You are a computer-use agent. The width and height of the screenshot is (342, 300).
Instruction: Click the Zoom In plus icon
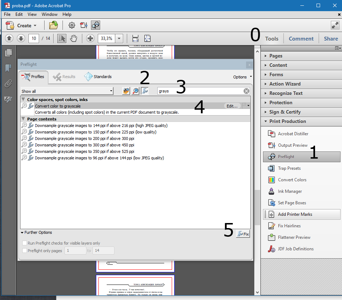(x=90, y=38)
